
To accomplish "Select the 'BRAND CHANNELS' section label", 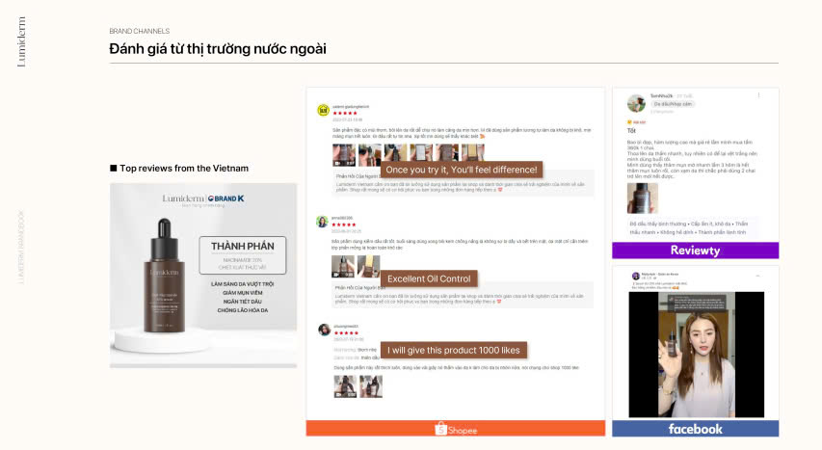I will (139, 31).
